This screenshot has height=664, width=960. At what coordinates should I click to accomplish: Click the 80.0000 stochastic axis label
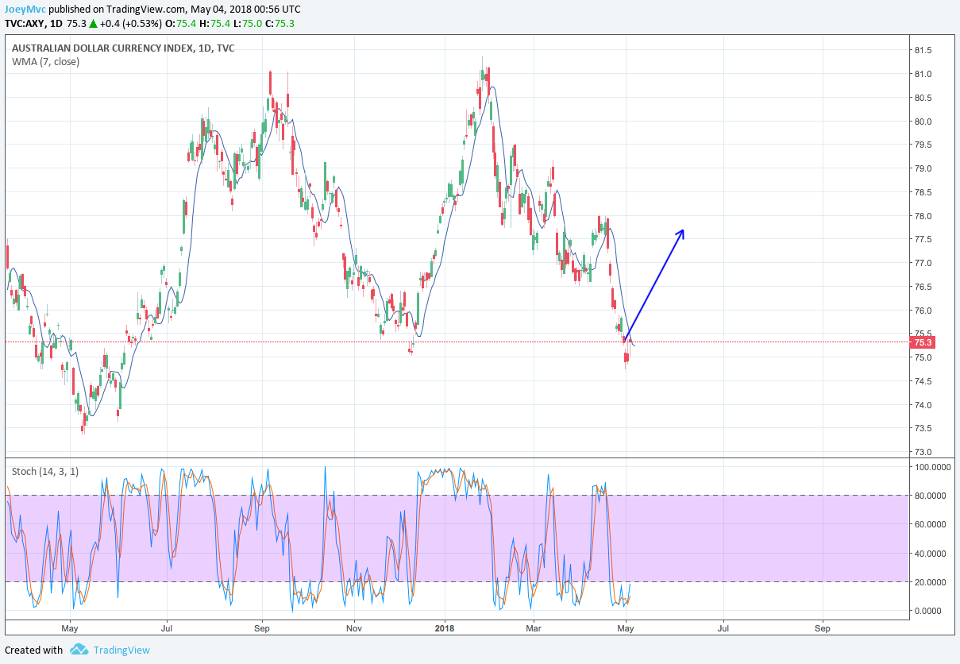click(x=931, y=496)
